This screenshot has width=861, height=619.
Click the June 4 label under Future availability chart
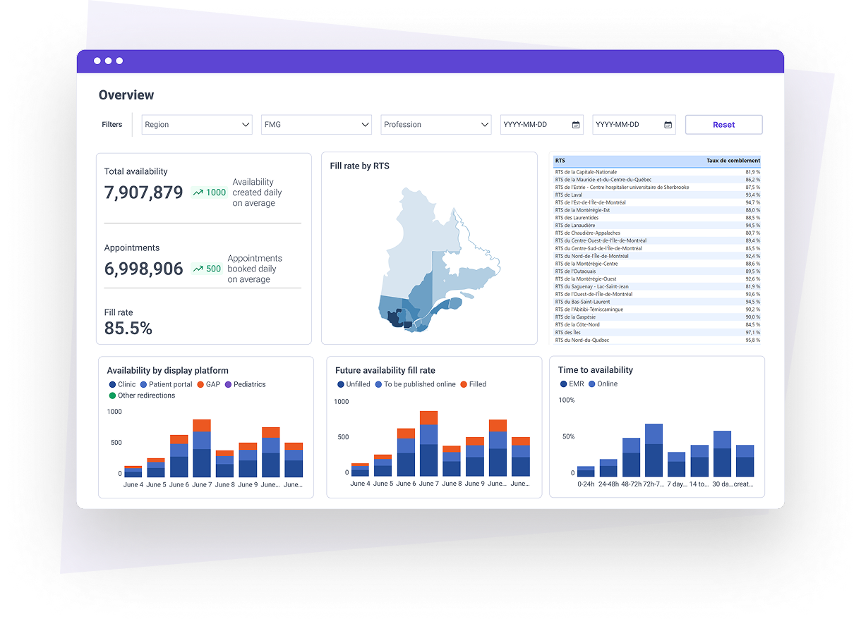tap(360, 484)
